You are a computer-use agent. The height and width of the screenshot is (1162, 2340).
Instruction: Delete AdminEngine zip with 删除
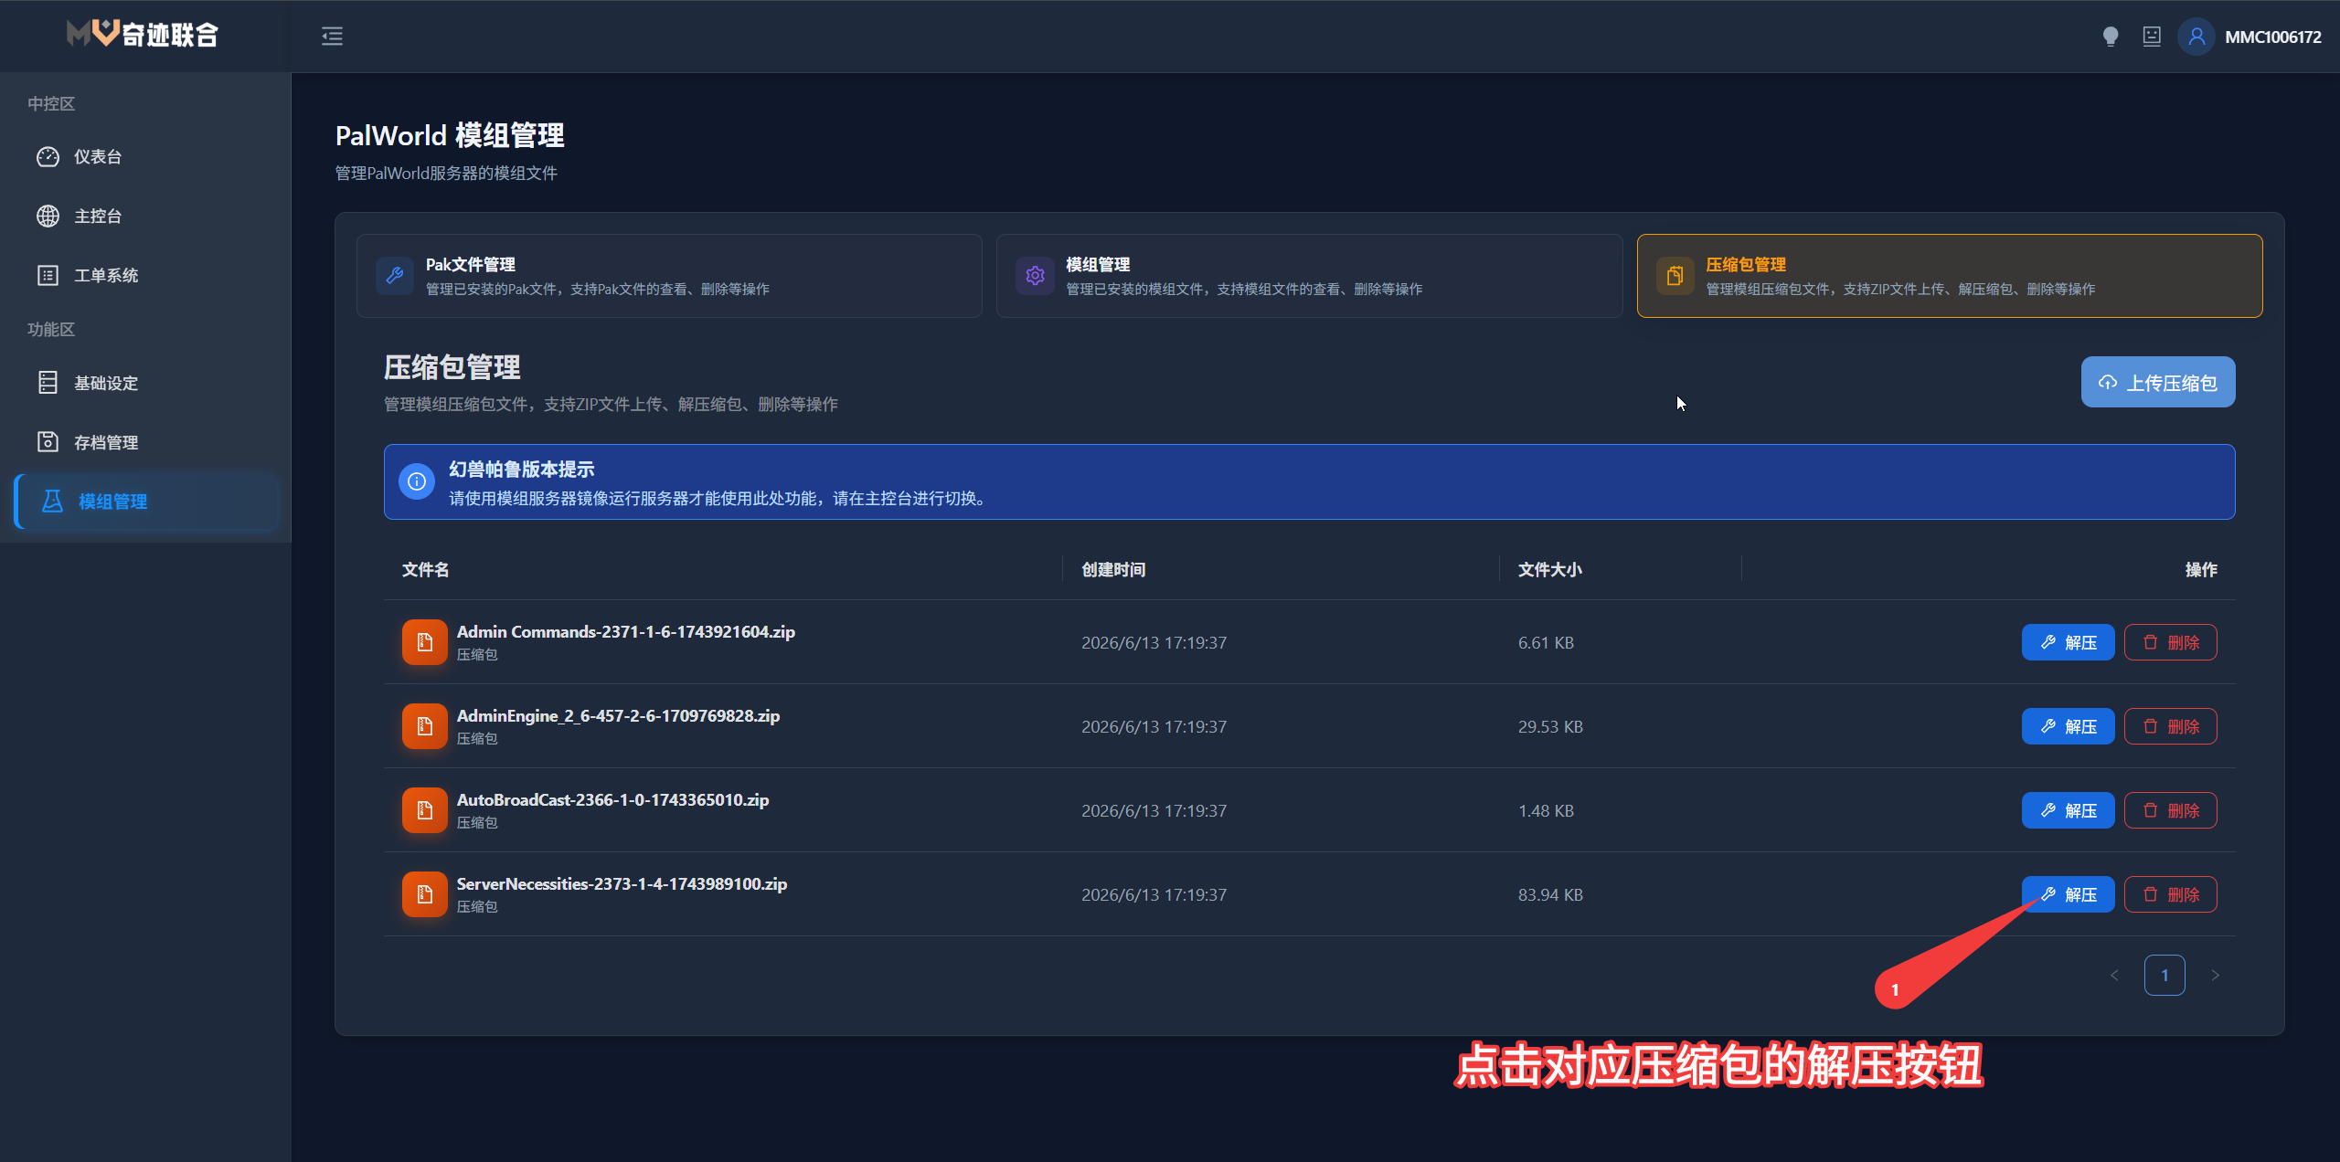(x=2170, y=726)
